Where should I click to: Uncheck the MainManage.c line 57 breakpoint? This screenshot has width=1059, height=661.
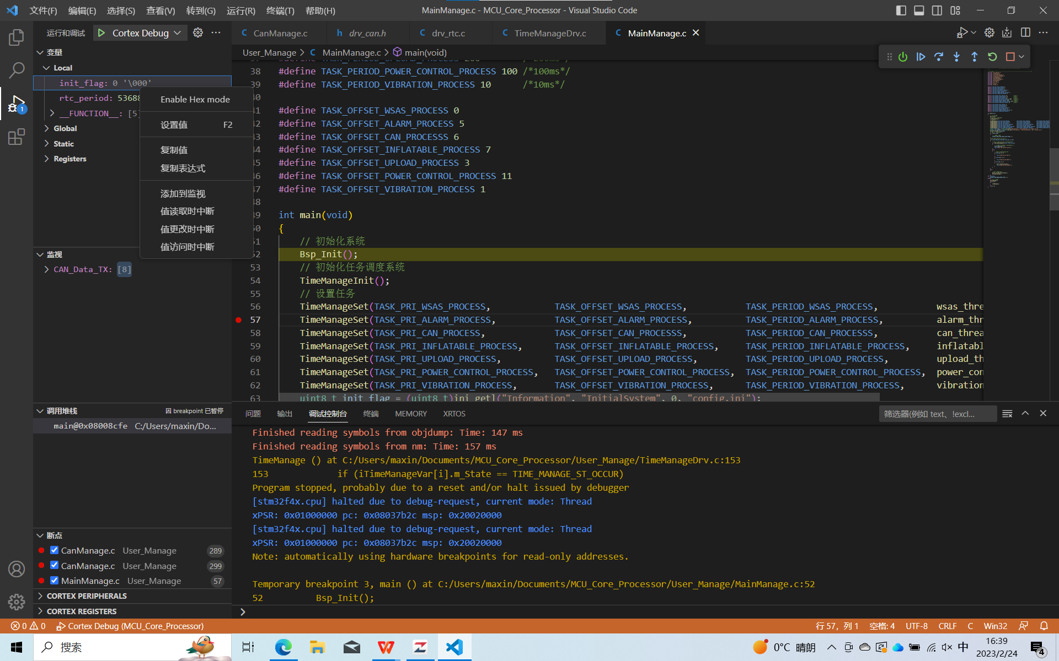[54, 581]
